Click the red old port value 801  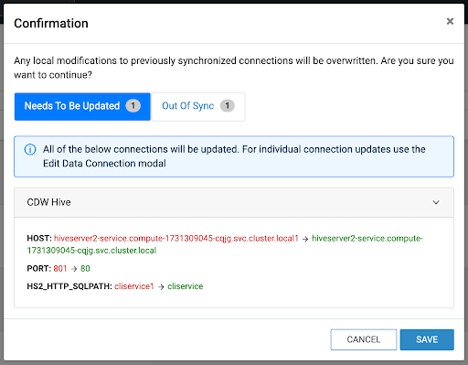tap(60, 268)
